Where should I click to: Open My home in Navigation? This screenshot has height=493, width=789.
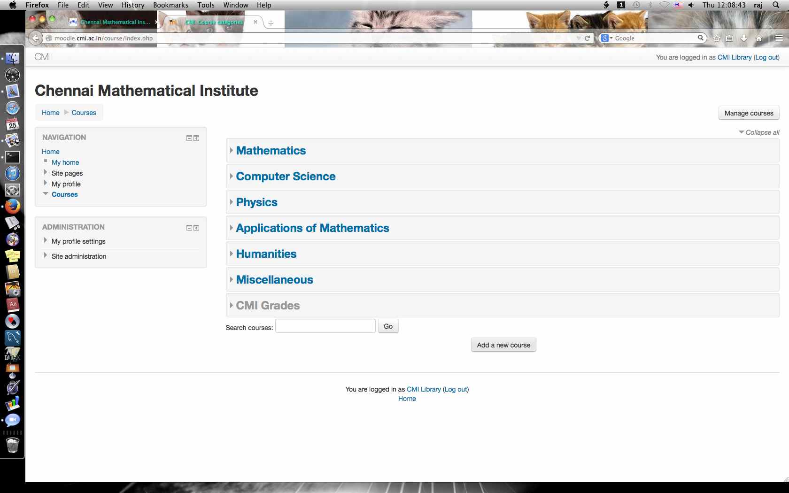tap(65, 162)
